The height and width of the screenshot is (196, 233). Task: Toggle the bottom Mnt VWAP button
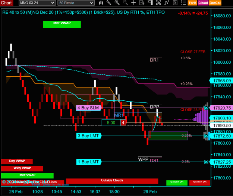click(27, 176)
